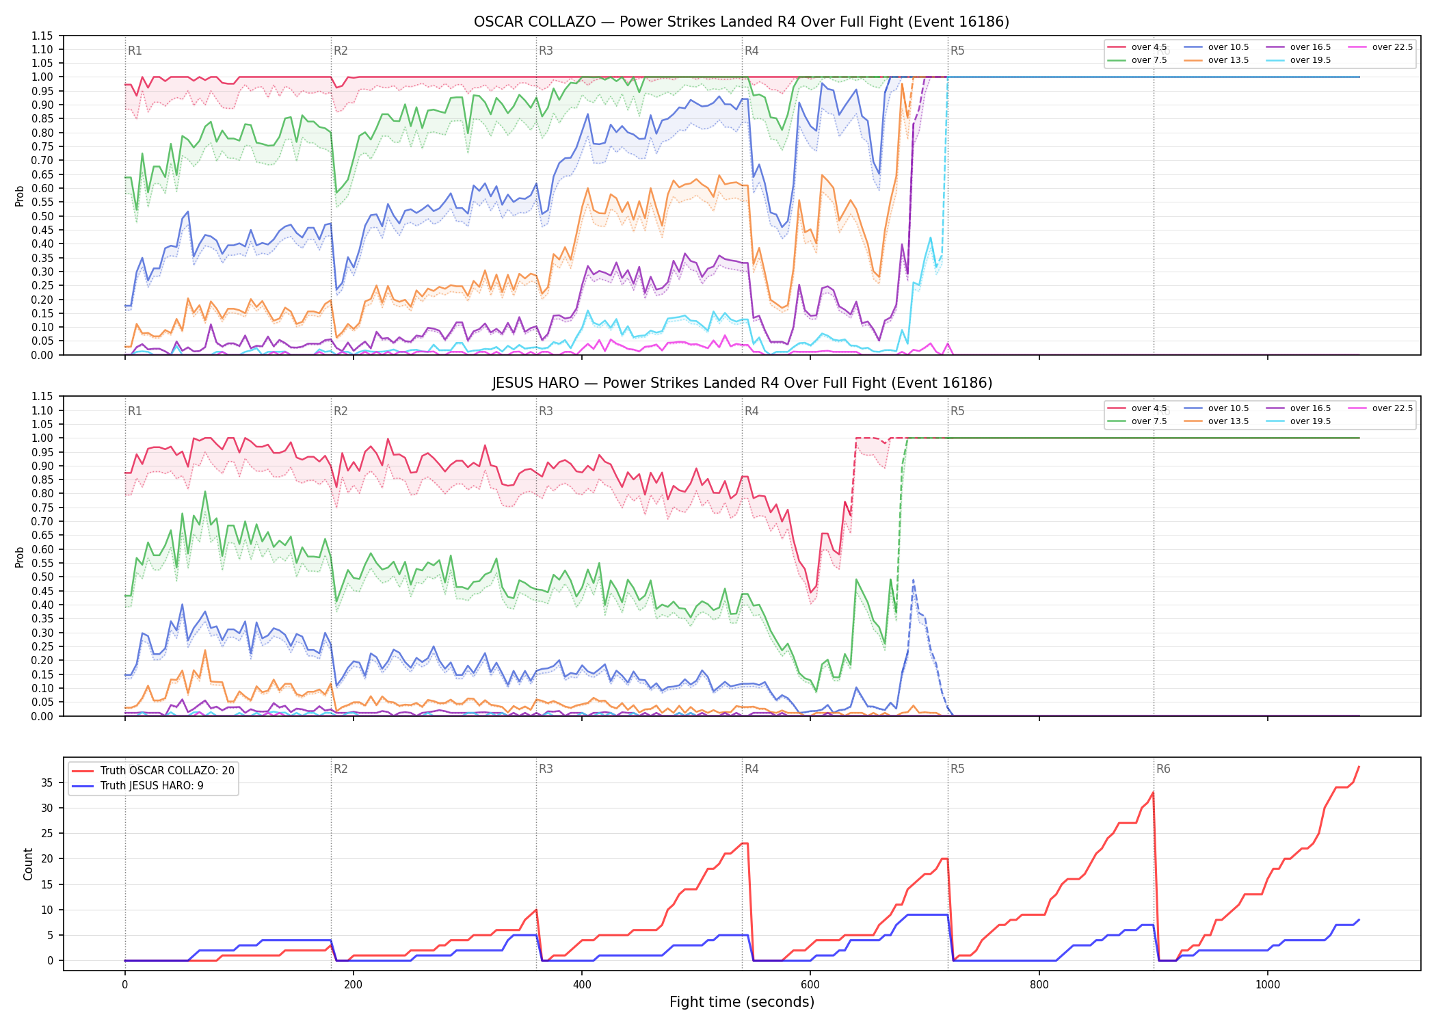Pick 'over 4.5' legend entry in Haro chart
1436x1026 pixels.
click(x=1137, y=408)
